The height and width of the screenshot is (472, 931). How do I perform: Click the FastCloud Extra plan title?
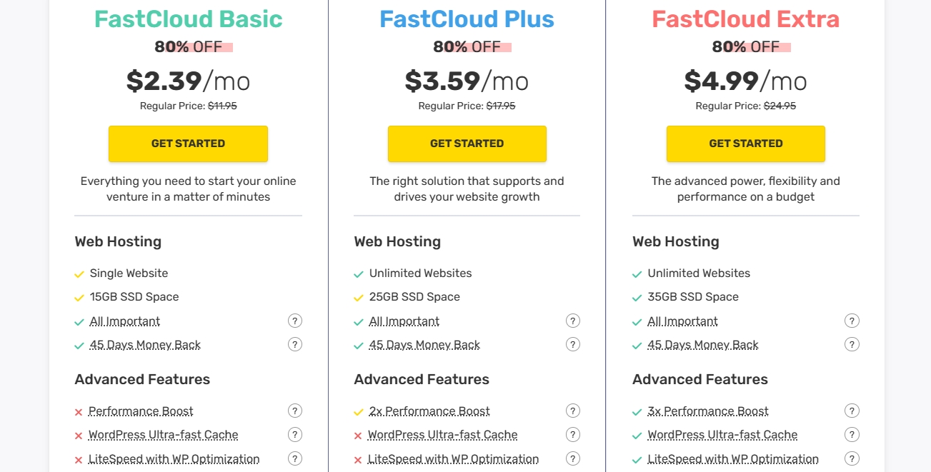tap(745, 19)
